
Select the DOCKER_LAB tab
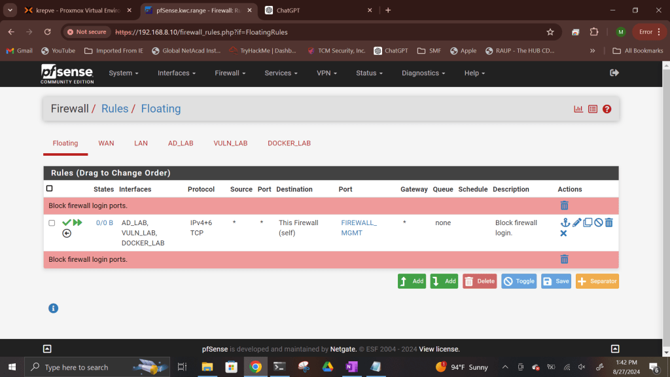pyautogui.click(x=289, y=143)
